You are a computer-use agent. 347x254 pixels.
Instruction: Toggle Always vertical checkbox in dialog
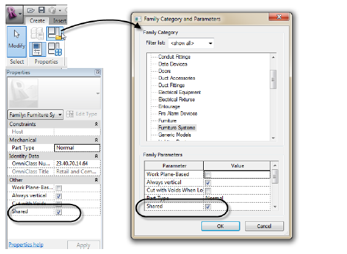pyautogui.click(x=208, y=183)
